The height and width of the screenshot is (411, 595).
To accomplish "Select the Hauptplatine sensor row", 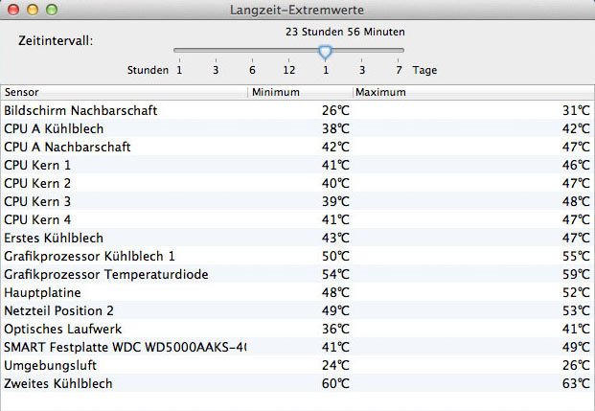I will 297,292.
